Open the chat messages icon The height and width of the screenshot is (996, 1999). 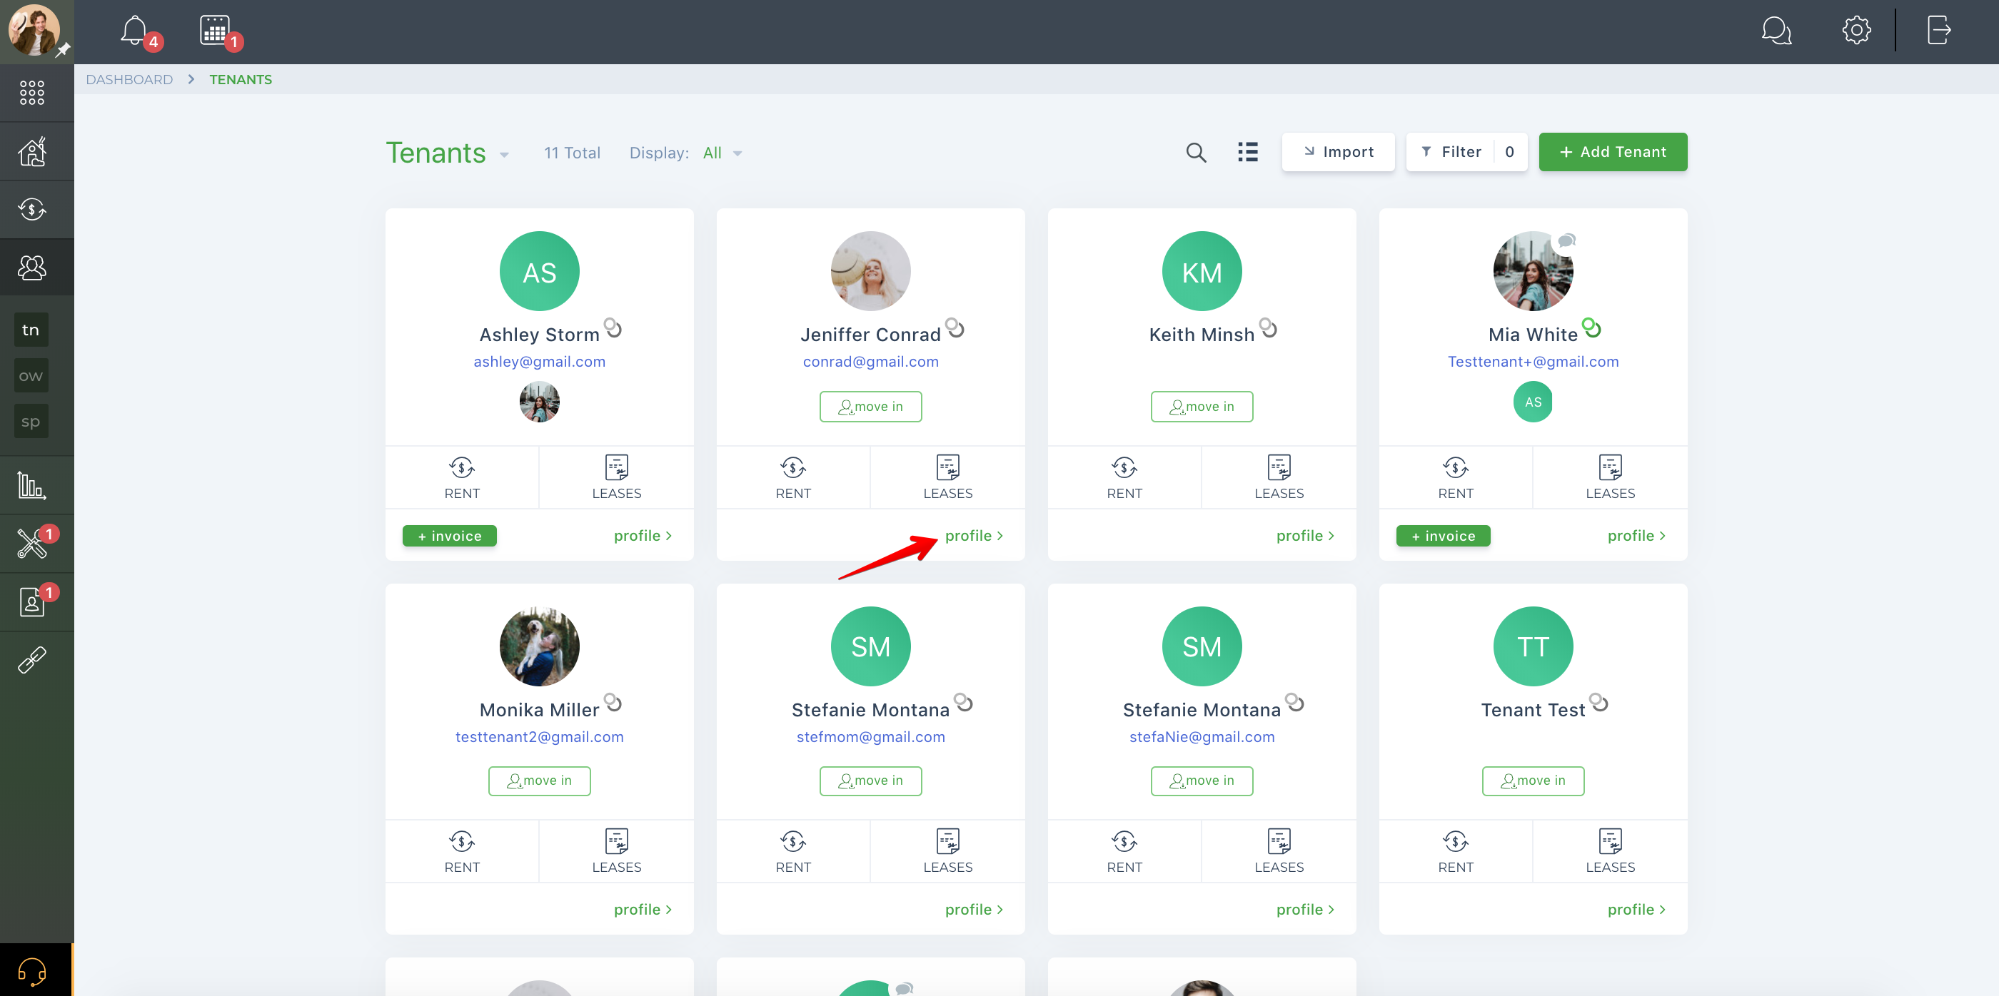(1776, 31)
